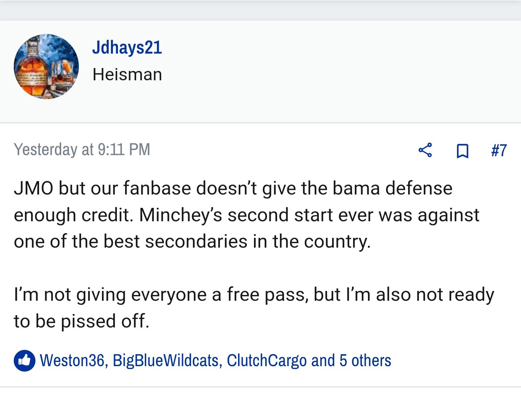Open BigBlueWildcats's profile from the likes list
Viewport: 521px width, 403px height.
click(166, 360)
